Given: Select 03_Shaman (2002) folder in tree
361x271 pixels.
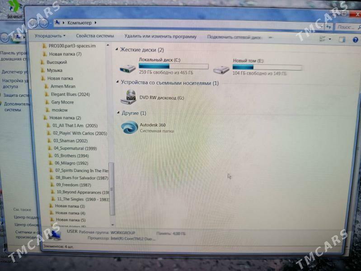Looking at the screenshot, I should coord(70,141).
